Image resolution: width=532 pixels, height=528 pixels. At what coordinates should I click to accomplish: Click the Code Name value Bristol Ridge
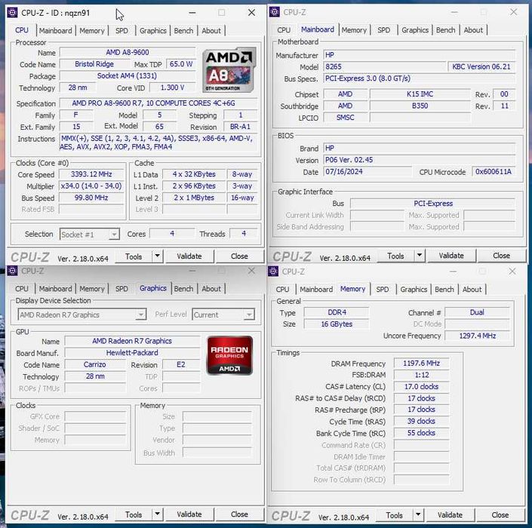[94, 64]
